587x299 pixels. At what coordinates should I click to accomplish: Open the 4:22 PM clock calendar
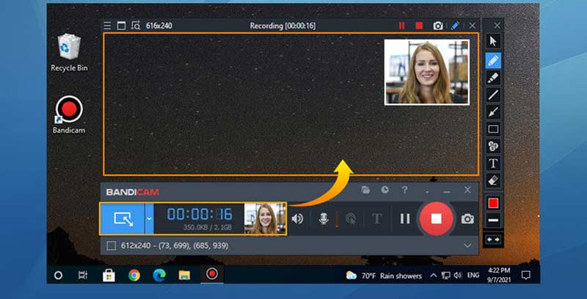point(499,274)
